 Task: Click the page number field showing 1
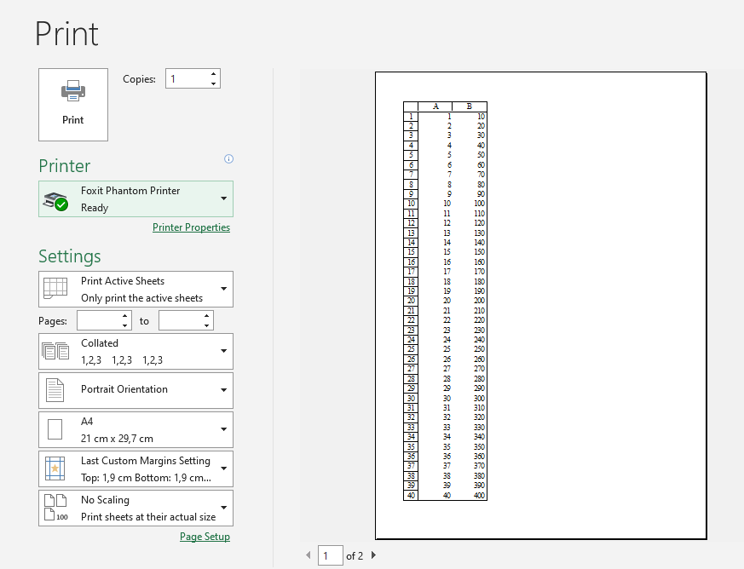(x=330, y=555)
